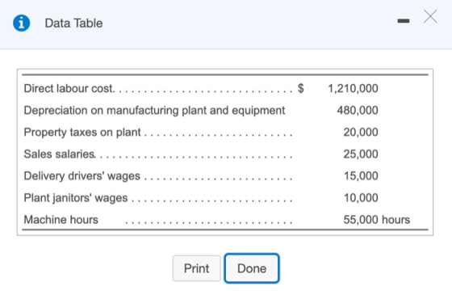Click the 'Sales salaries' label
This screenshot has width=452, height=291.
[x=60, y=154]
